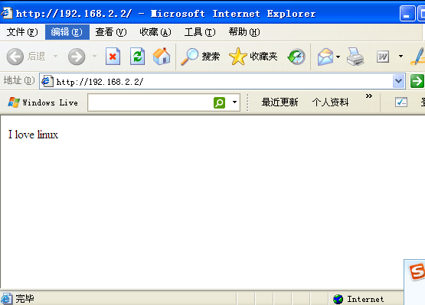Click the checkmark card icon in Live toolbar
This screenshot has height=305, width=425.
pos(401,102)
